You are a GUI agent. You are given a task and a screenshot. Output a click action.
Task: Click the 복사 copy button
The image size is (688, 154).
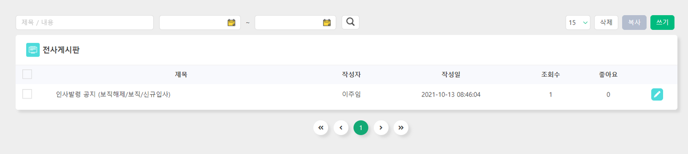(634, 22)
